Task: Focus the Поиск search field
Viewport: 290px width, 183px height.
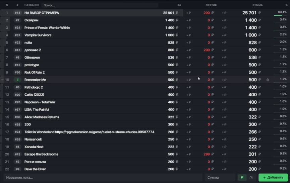Action: coord(100,5)
